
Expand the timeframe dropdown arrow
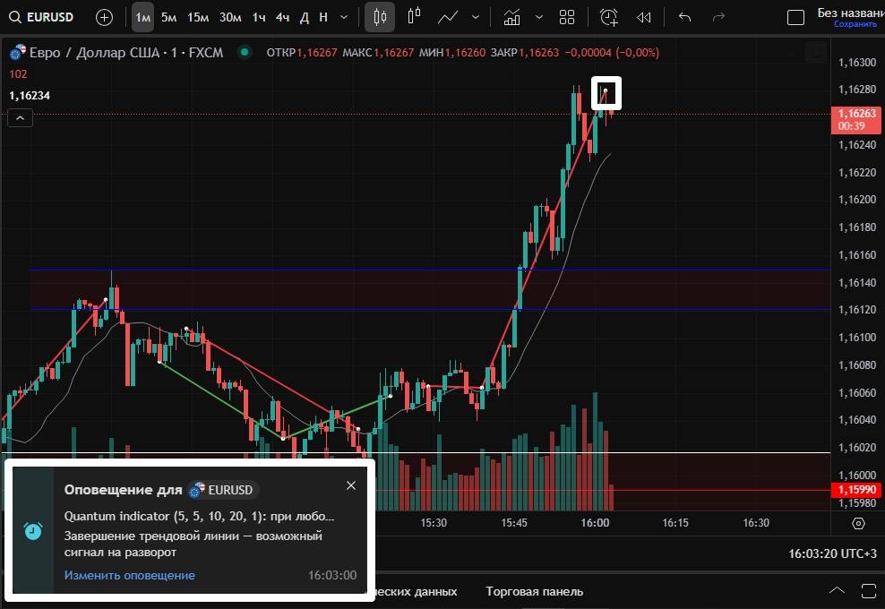346,17
